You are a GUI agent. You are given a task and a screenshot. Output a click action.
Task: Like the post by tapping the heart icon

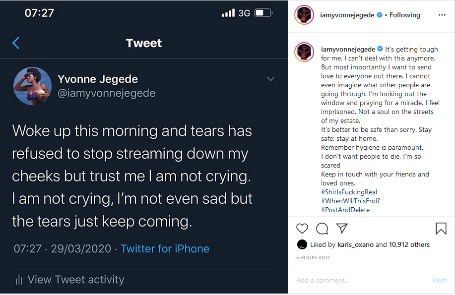point(302,229)
